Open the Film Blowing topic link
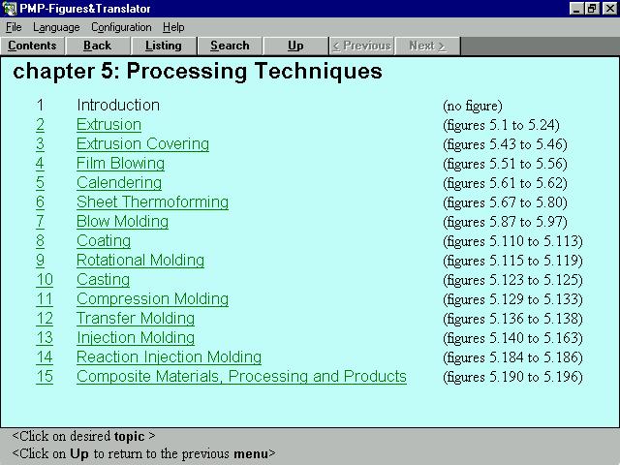Screen dimensions: 620x465 (x=120, y=164)
